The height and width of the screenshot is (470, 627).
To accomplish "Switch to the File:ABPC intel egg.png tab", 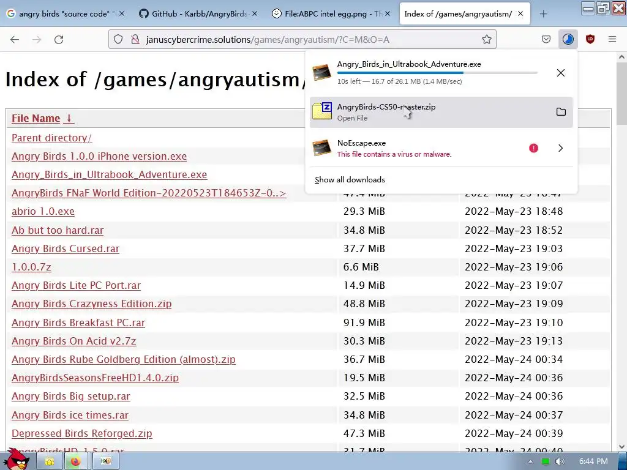I will (x=331, y=14).
